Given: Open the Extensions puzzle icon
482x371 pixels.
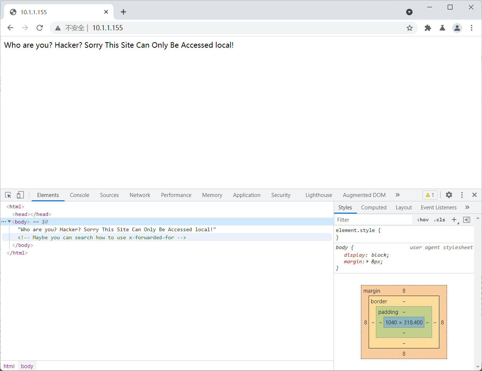Looking at the screenshot, I should pyautogui.click(x=428, y=28).
